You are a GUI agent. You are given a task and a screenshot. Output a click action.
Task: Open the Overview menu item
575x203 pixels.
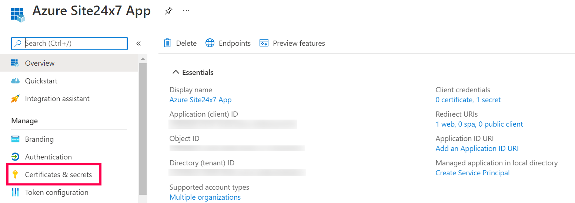(x=40, y=63)
